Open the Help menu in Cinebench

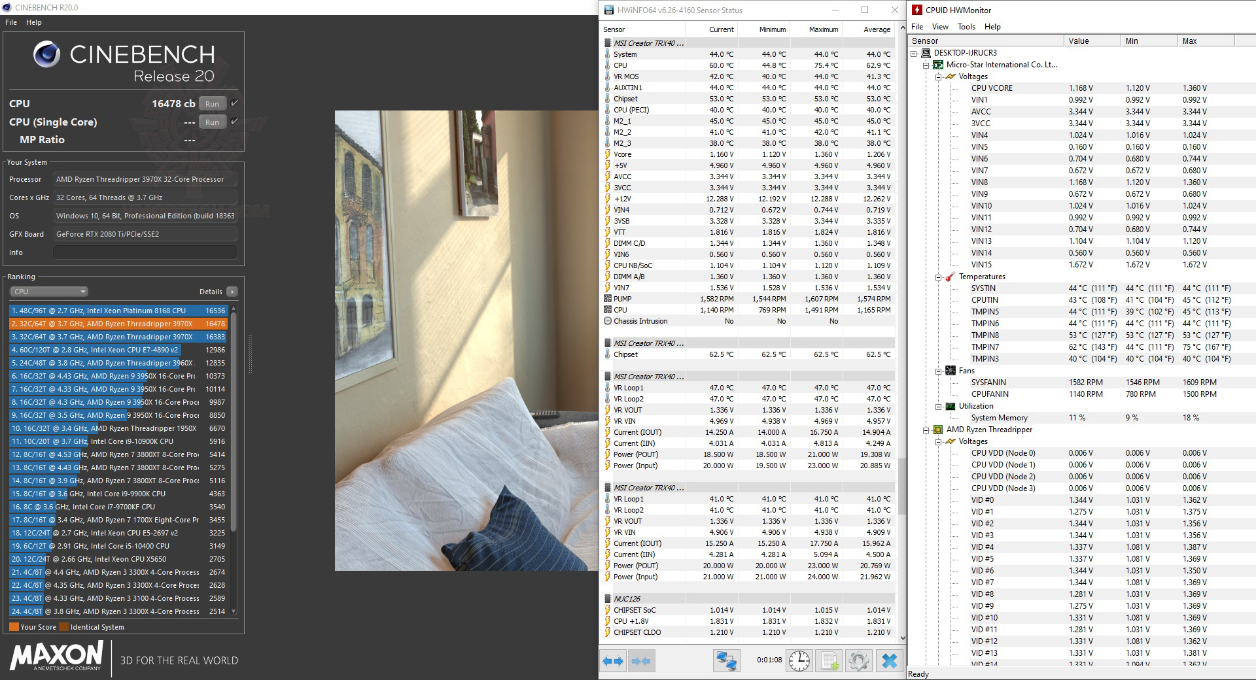[x=34, y=22]
